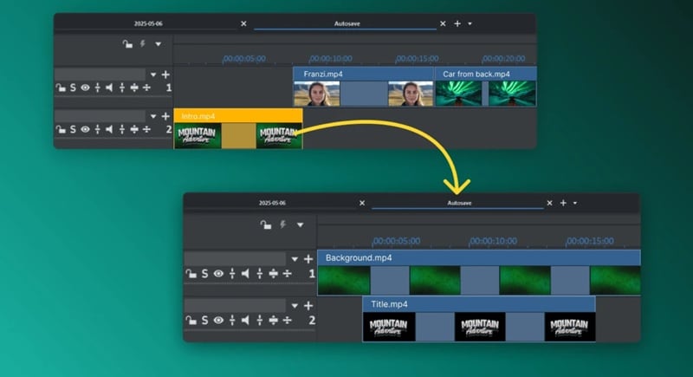
Task: Expand track 2 dropdown arrow in lower timeline
Action: click(x=295, y=306)
